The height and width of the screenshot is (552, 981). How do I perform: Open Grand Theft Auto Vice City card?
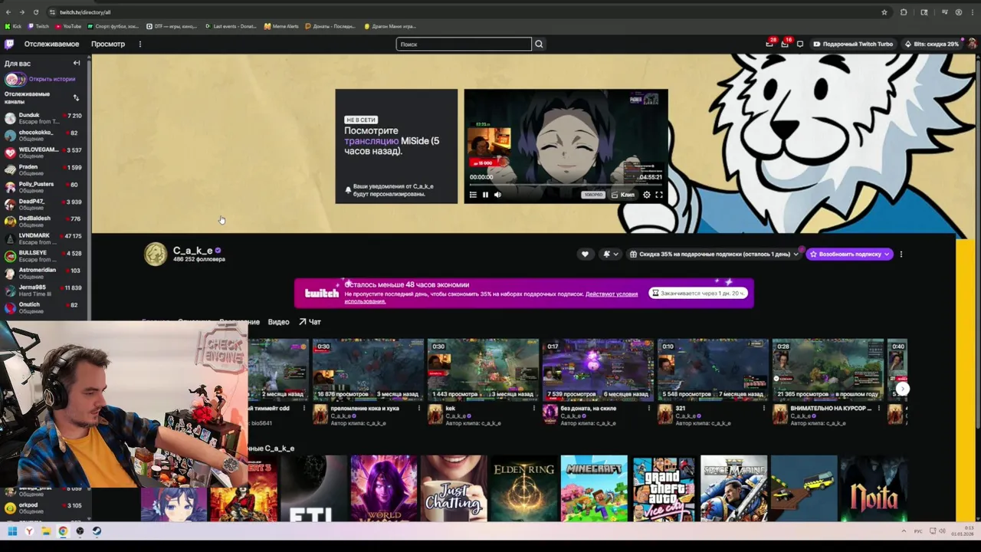(x=664, y=488)
